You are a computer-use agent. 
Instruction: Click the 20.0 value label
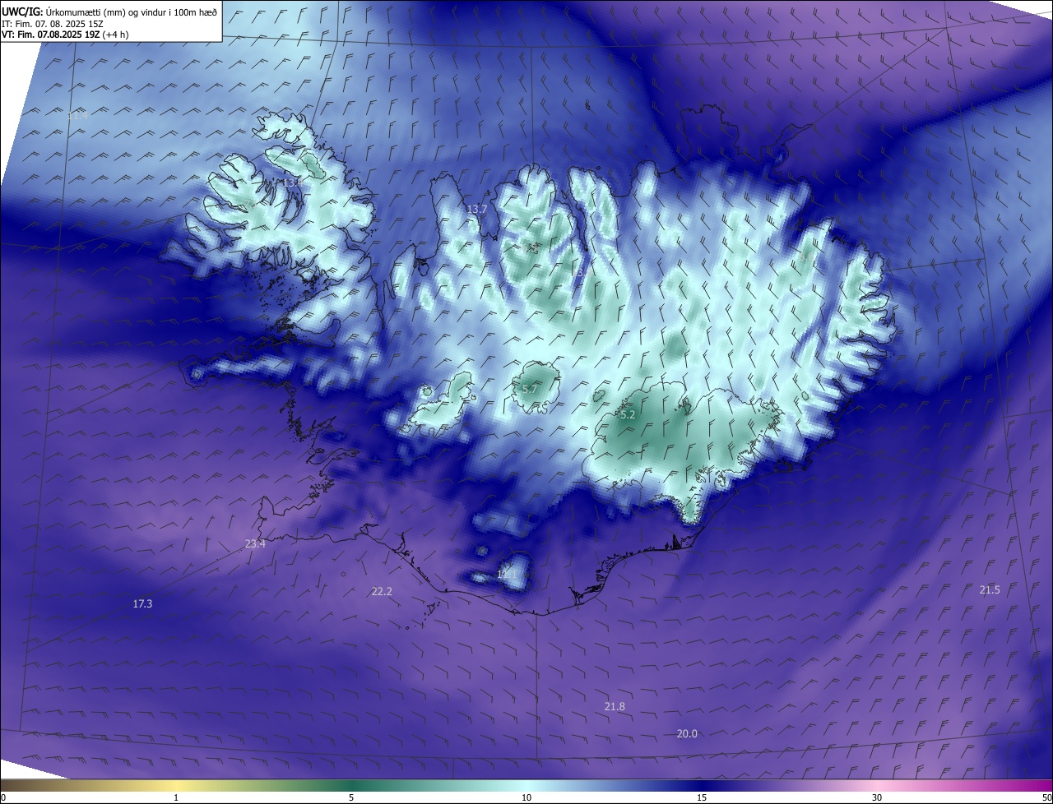pos(687,733)
